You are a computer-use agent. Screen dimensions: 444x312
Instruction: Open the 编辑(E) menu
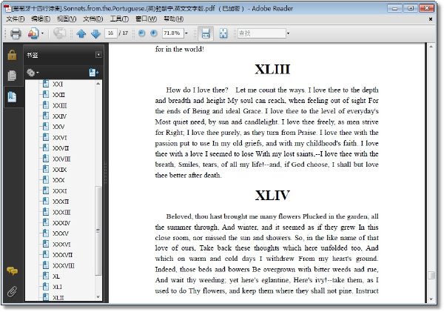click(41, 19)
